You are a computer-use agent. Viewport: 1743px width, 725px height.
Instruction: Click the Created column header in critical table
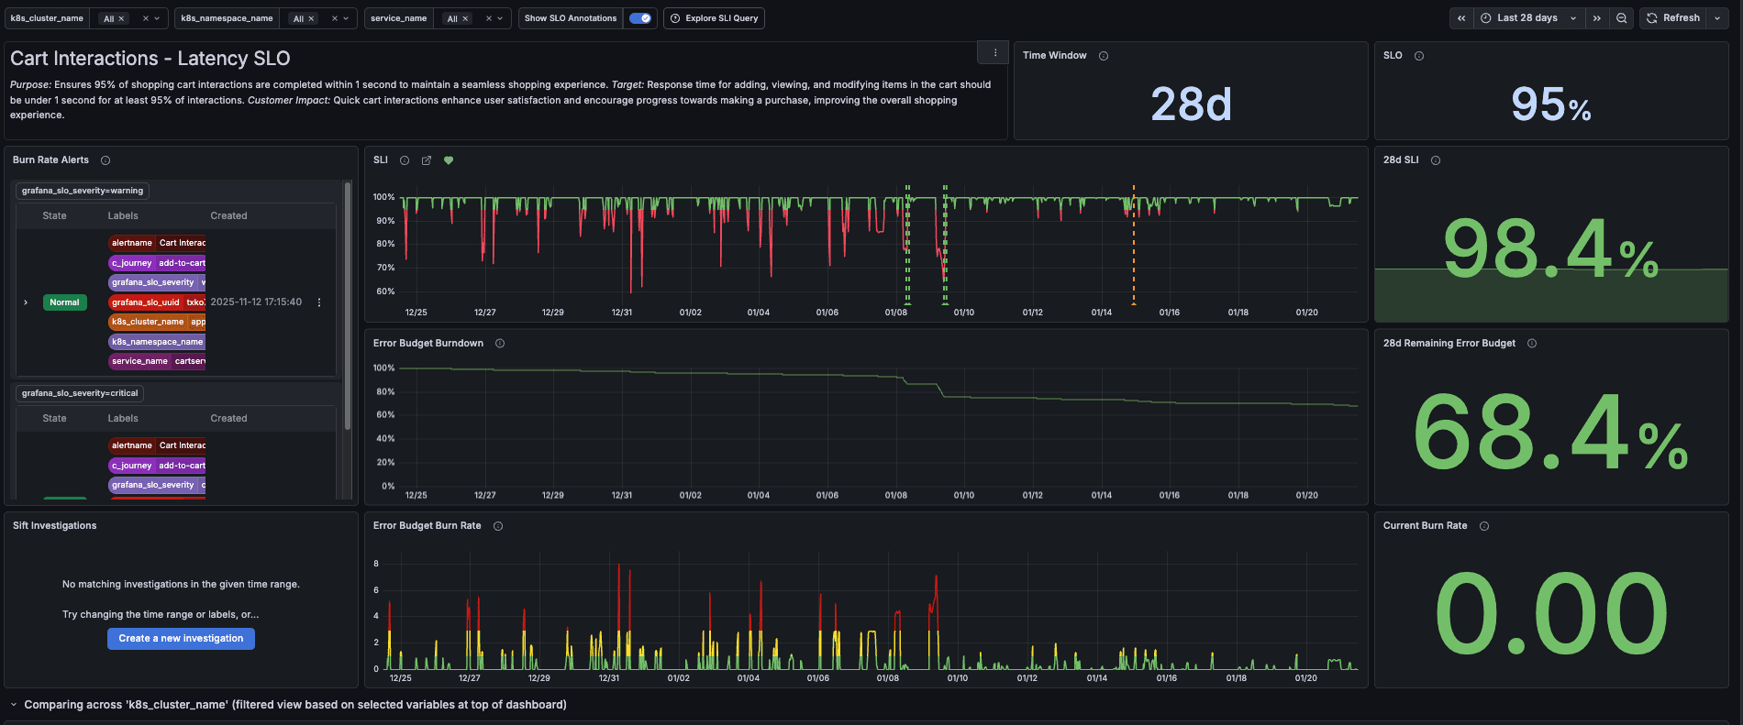[x=228, y=419]
